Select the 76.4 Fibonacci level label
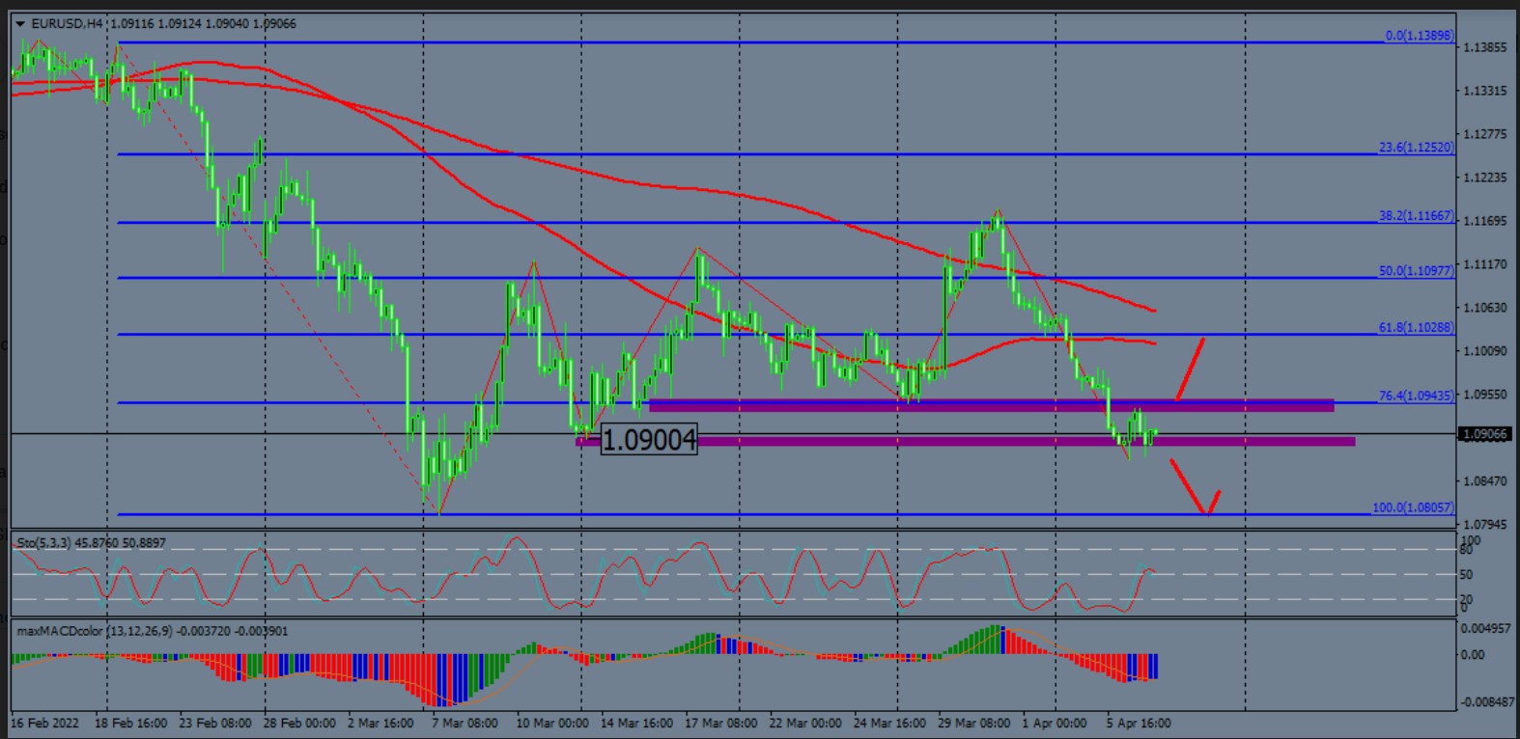The image size is (1520, 739). pos(1415,396)
